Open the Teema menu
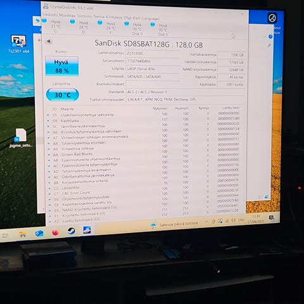304x304 pixels. coord(99,16)
